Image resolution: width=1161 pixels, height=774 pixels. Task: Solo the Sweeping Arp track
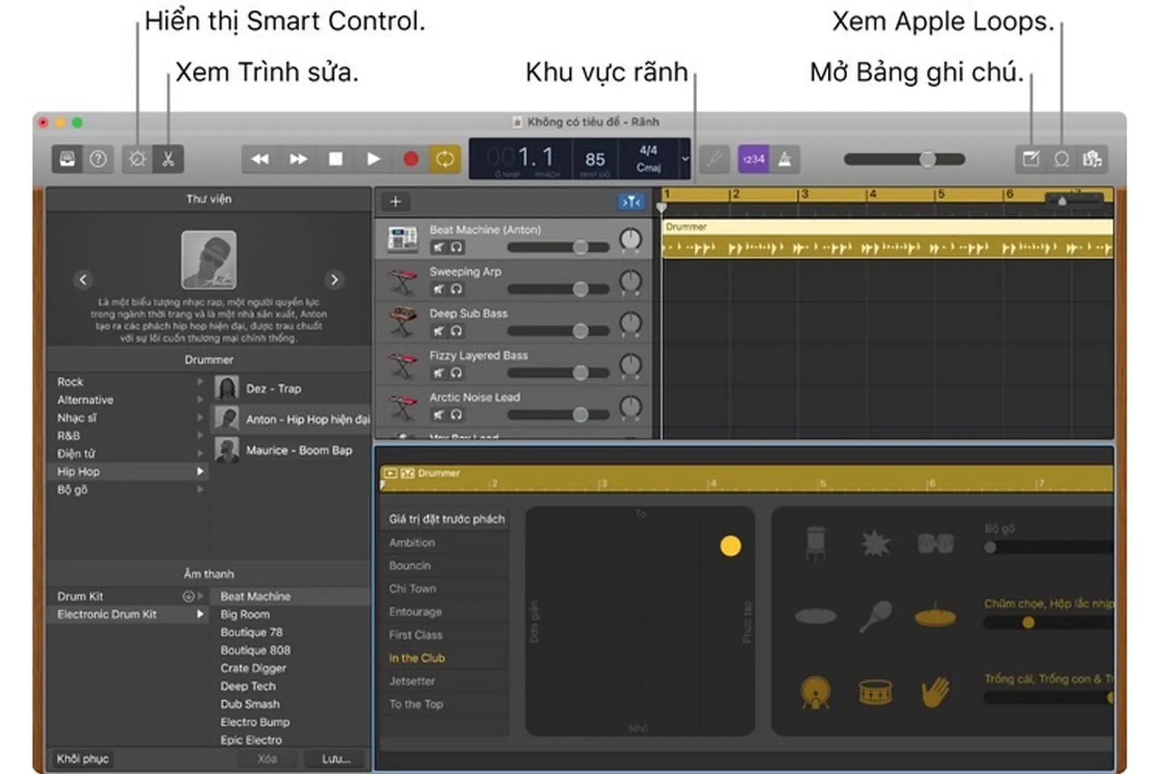[457, 289]
